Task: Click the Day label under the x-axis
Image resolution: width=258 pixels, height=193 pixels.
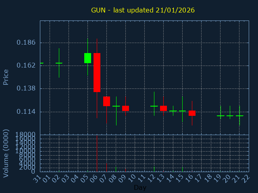Action: click(140, 187)
